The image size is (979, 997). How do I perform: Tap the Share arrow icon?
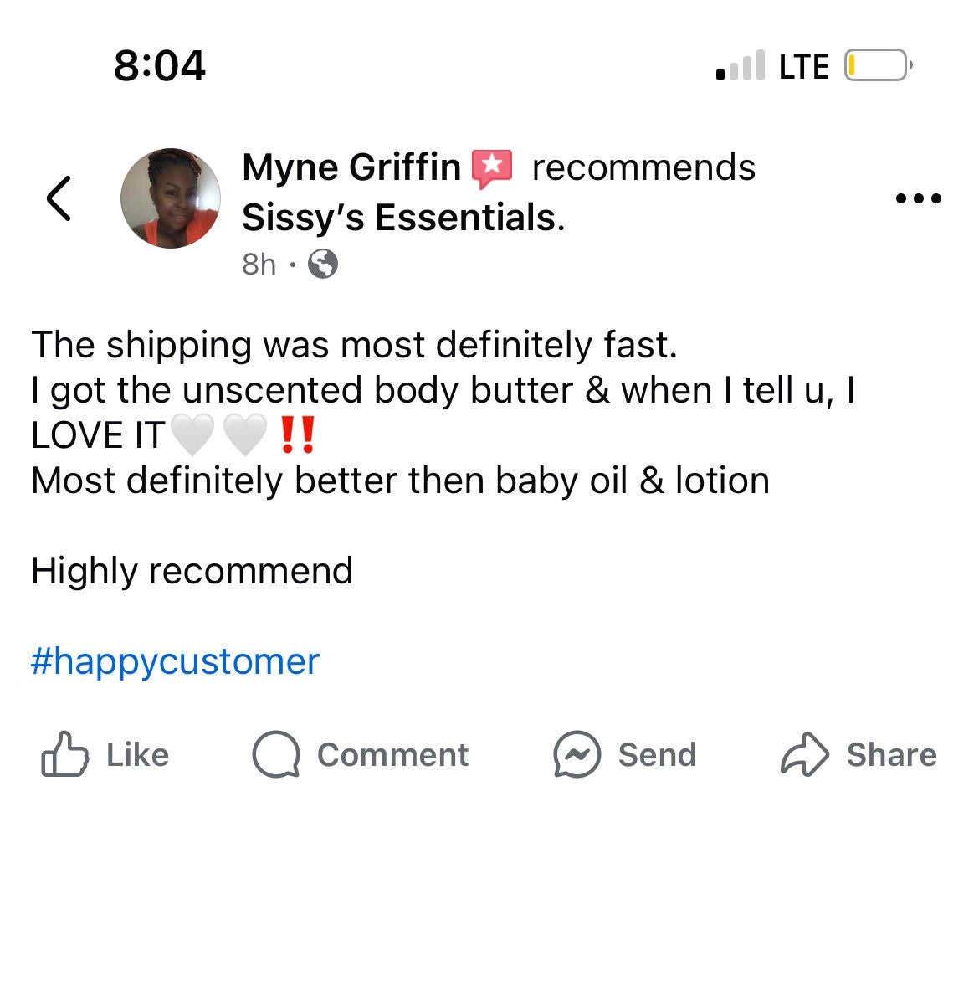coord(804,754)
